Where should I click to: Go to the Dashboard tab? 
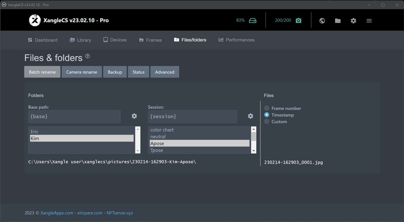(x=43, y=40)
